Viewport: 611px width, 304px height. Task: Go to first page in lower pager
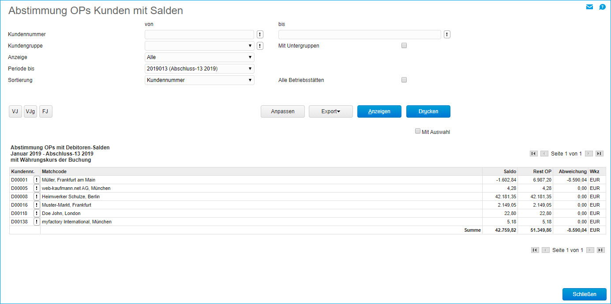click(535, 250)
